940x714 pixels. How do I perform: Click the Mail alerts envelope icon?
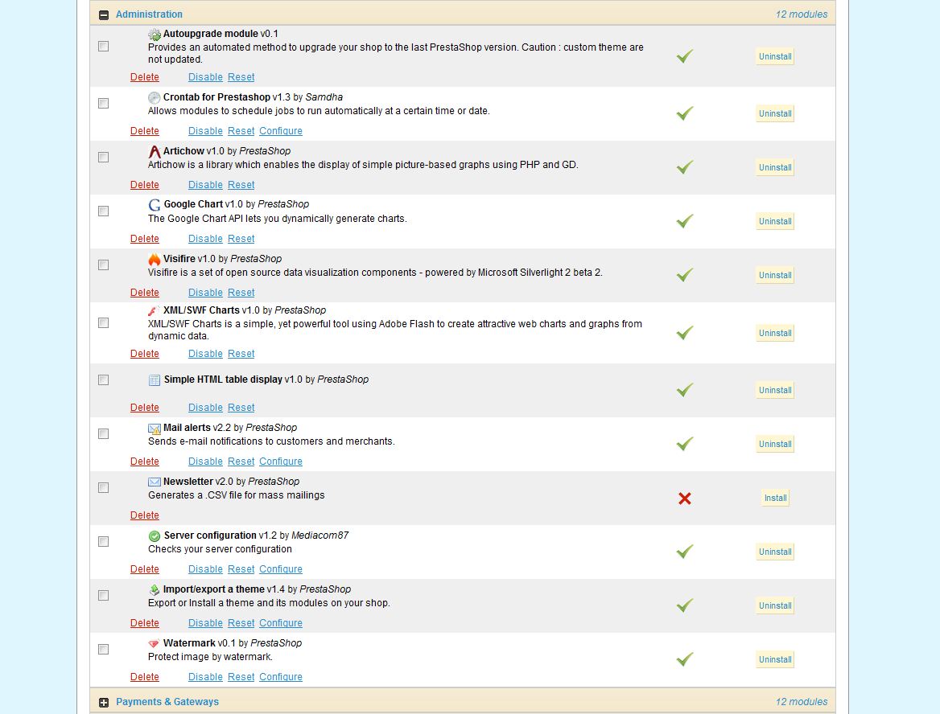pyautogui.click(x=154, y=429)
